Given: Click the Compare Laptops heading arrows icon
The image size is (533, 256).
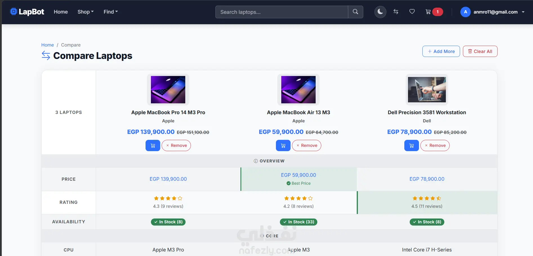Looking at the screenshot, I should point(46,56).
